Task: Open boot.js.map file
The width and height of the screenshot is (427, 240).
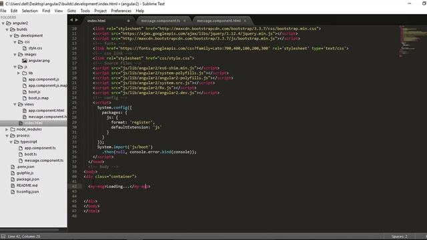Action: 39,98
